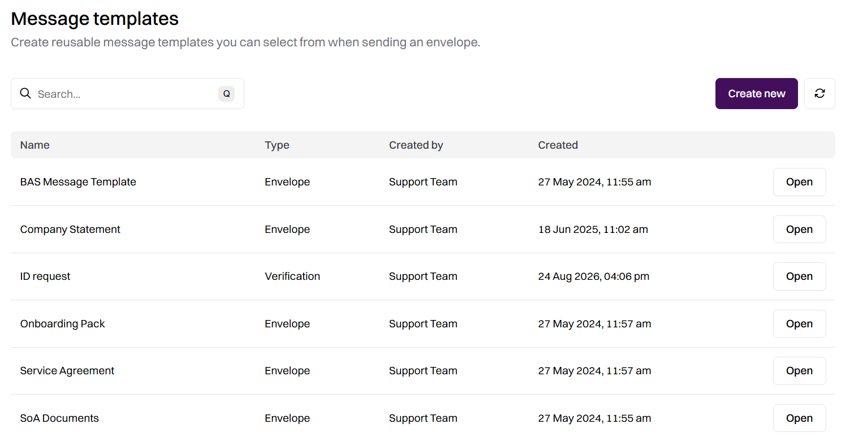
Task: Click the 18 Jun 2025, 11:02 am date
Action: tap(593, 230)
